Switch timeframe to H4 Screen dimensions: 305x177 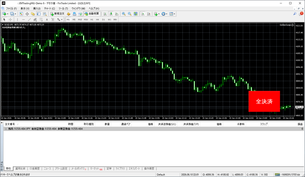97,19
